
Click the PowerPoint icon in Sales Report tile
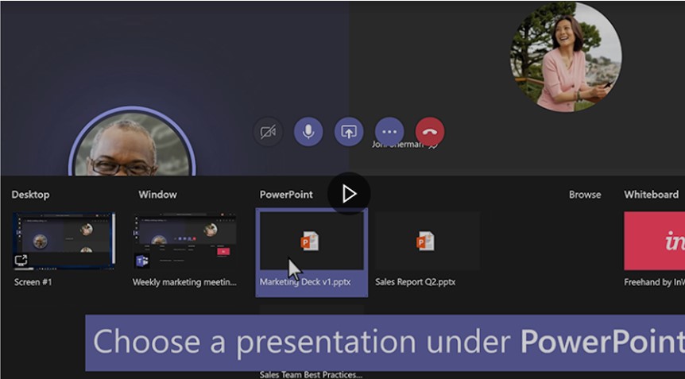pyautogui.click(x=425, y=241)
